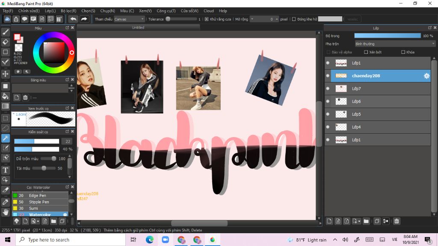Open the add brush dropdown arrow
The image size is (438, 246).
(38, 221)
